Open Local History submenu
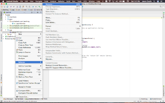Screen dimensions: 165x103 point(29,81)
